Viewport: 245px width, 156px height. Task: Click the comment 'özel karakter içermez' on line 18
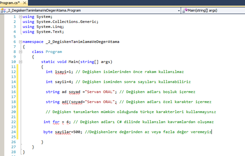[x=187, y=102]
